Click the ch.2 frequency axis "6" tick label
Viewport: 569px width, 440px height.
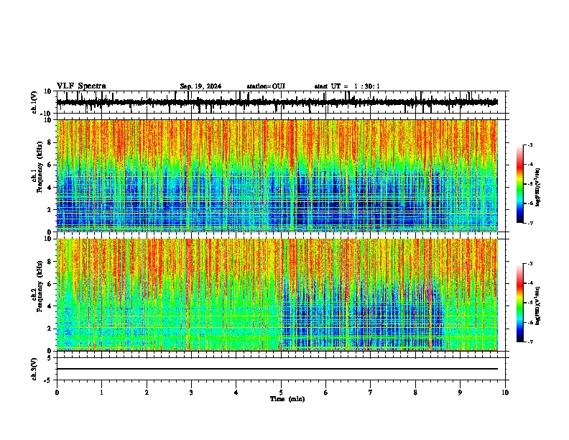[x=50, y=284]
